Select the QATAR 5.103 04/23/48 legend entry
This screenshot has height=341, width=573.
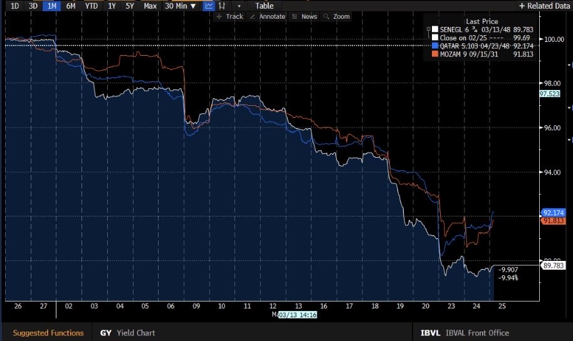475,46
